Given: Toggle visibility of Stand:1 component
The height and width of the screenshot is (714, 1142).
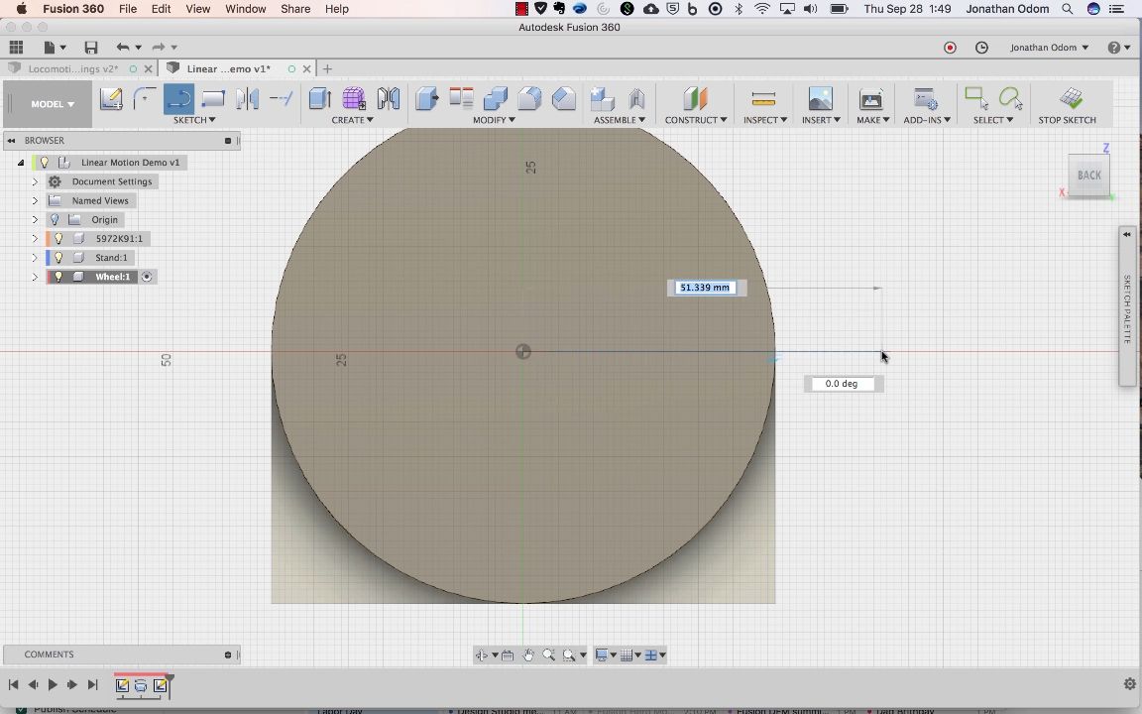Looking at the screenshot, I should point(58,258).
